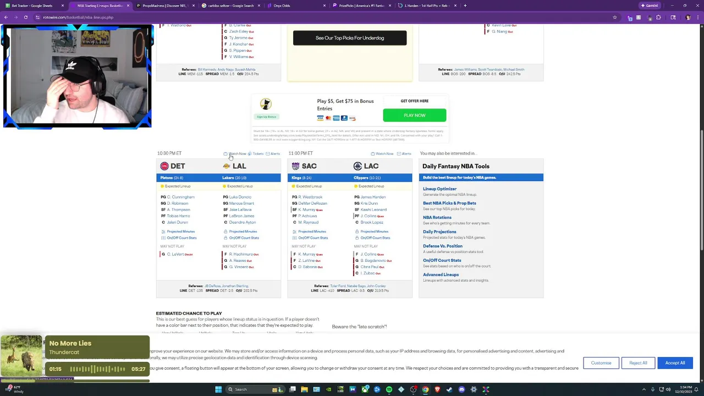Click the Underdog Sign Up Bonus badge
This screenshot has height=396, width=704.
point(267,117)
